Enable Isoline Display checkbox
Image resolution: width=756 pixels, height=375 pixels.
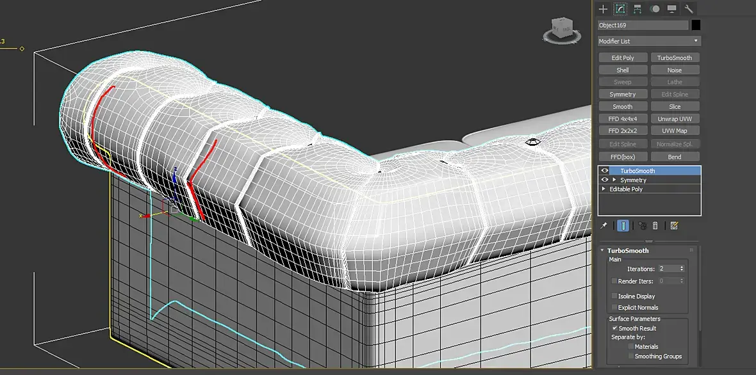614,296
